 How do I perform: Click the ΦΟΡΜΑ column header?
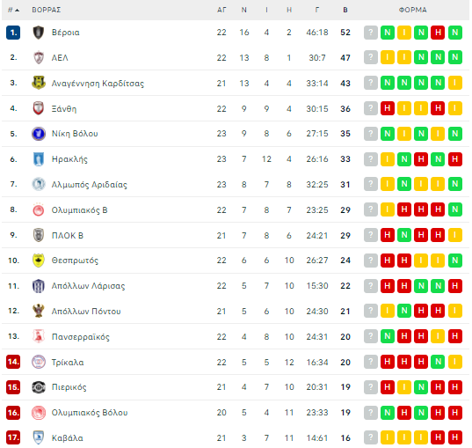click(413, 10)
